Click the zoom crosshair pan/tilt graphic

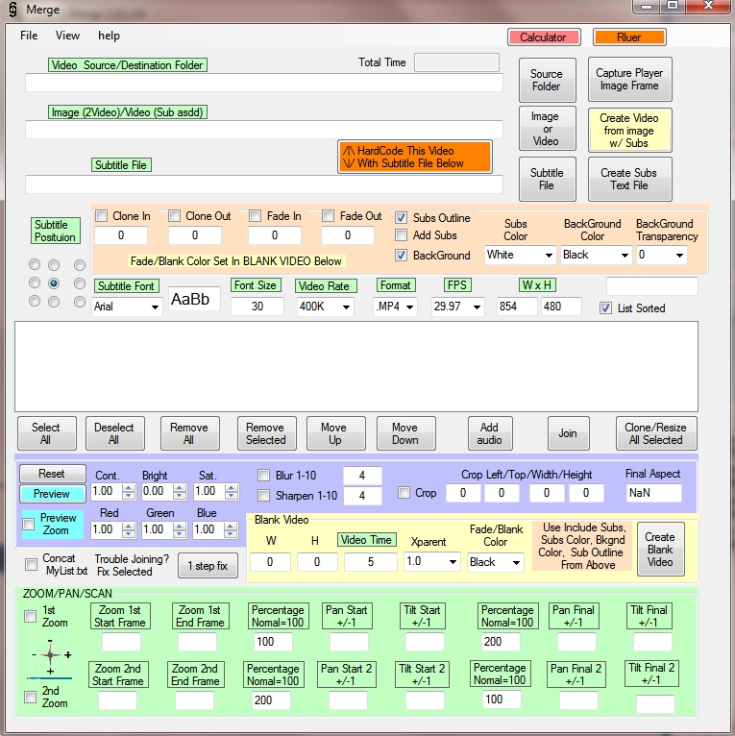(50, 657)
